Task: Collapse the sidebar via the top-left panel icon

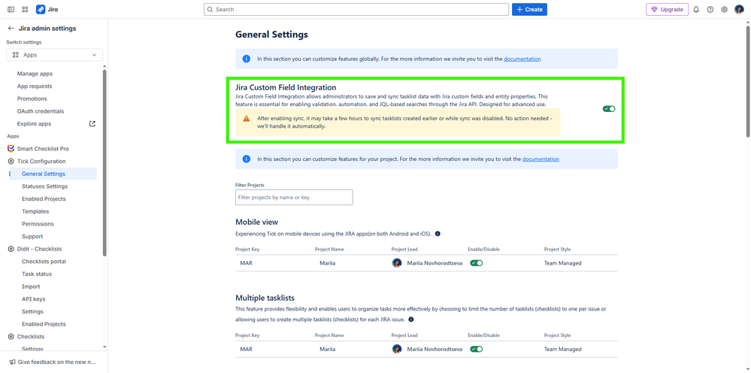Action: [11, 9]
